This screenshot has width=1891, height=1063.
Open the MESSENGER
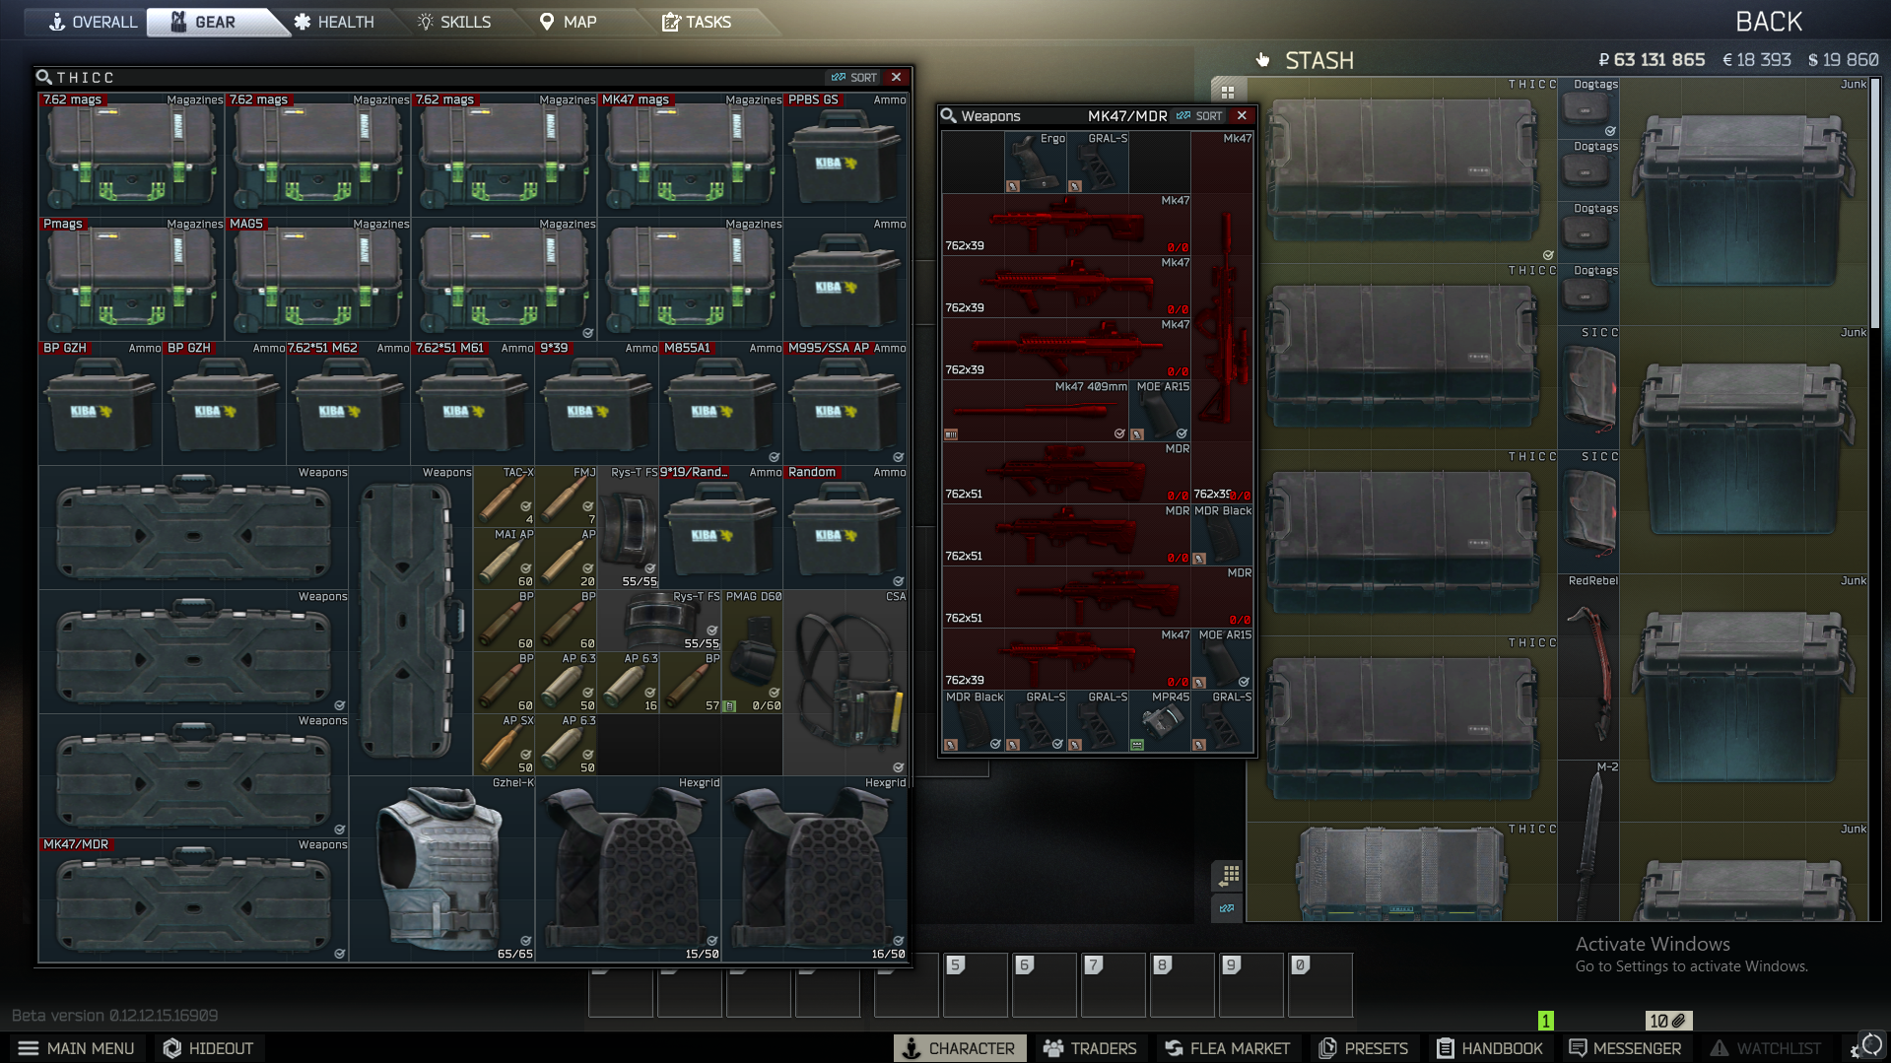1626,1048
